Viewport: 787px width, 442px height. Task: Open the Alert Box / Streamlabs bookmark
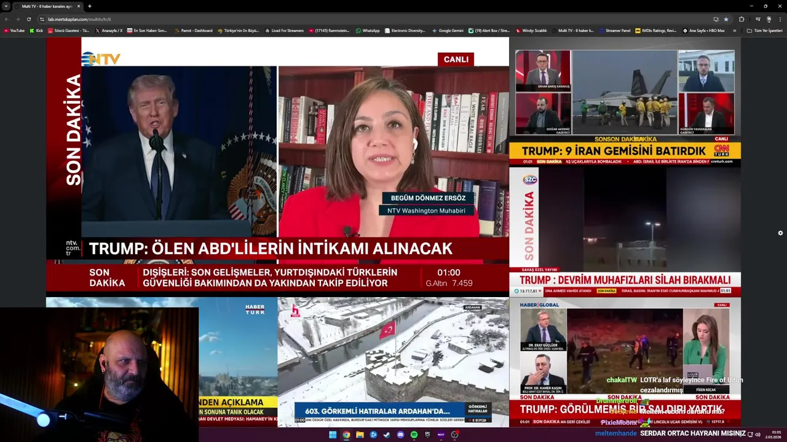[489, 30]
